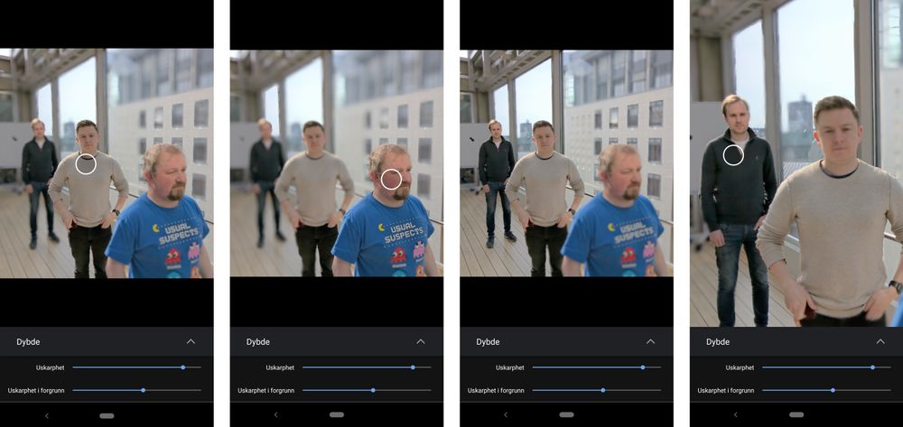903x427 pixels.
Task: Click the Uskarphet label in the second screenshot
Action: [280, 367]
